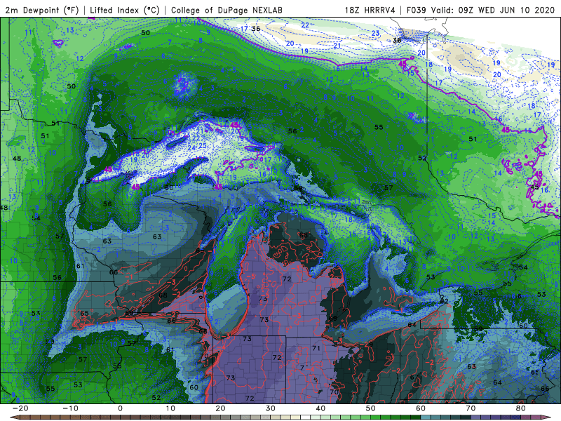
Task: Click the '29' dewpoint value near Lake Erie
Action: (370, 345)
